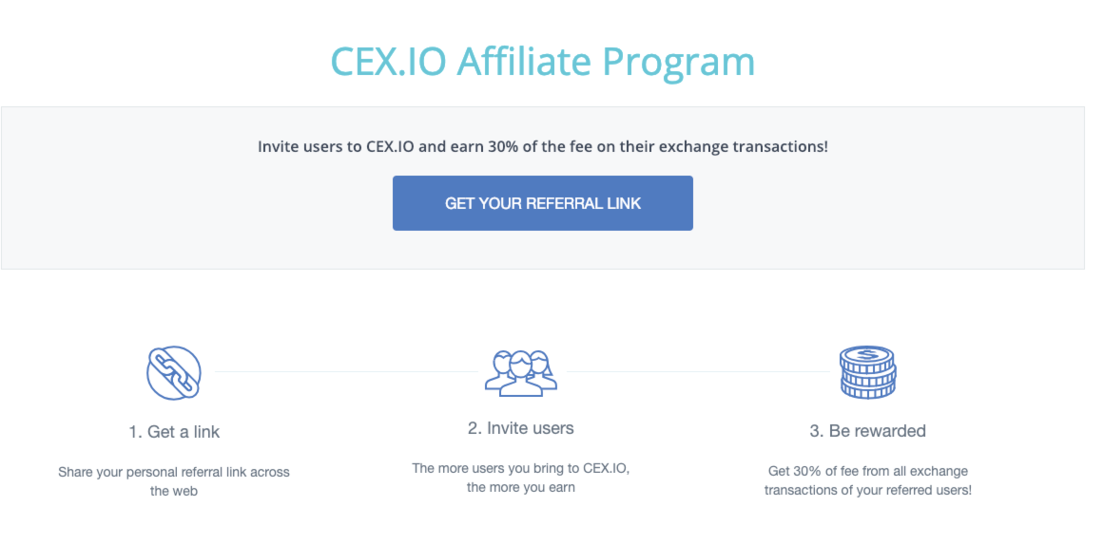Click the chain link icon
1104x544 pixels.
(x=174, y=372)
